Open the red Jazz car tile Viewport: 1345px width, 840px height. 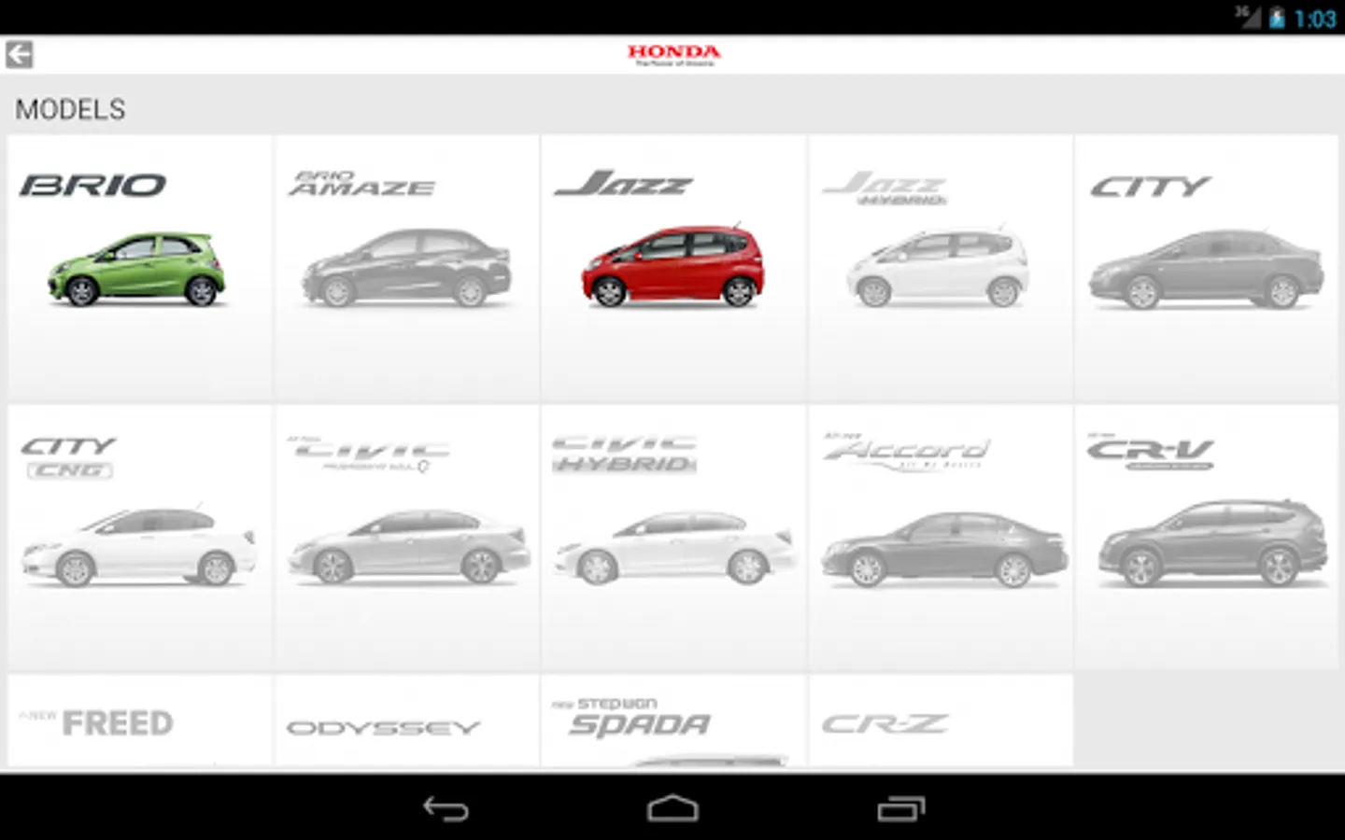(x=673, y=269)
